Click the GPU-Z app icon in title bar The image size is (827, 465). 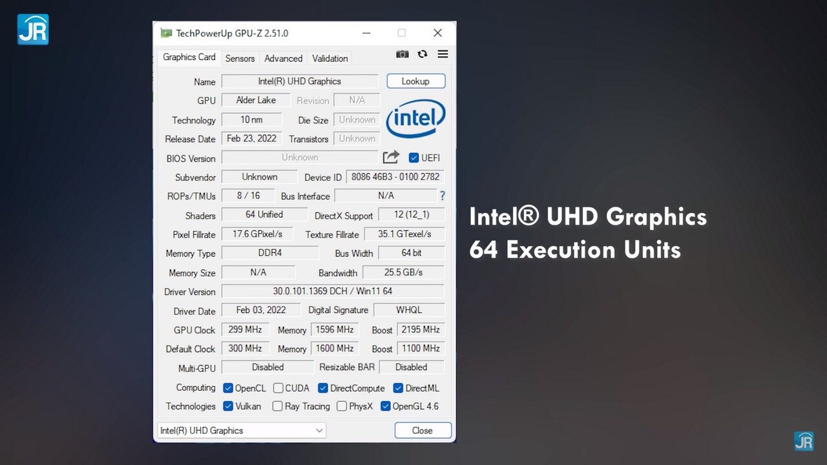(166, 33)
